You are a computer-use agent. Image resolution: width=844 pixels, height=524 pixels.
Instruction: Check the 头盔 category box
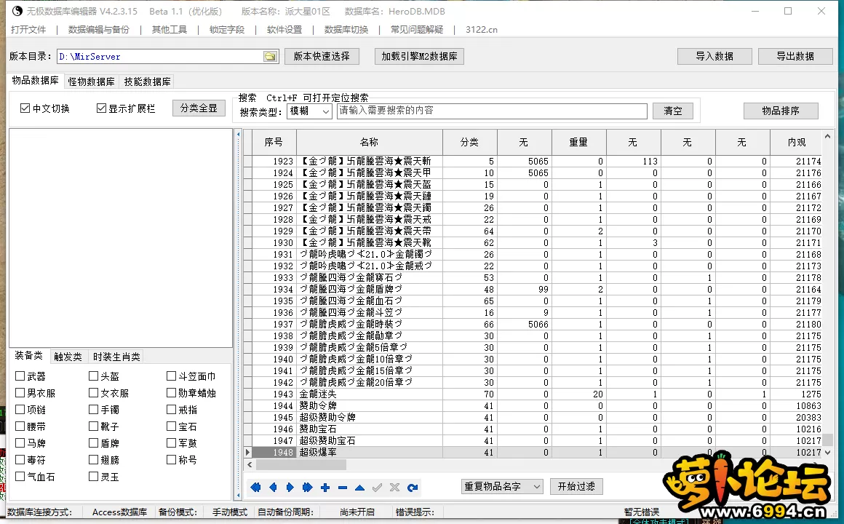click(94, 376)
